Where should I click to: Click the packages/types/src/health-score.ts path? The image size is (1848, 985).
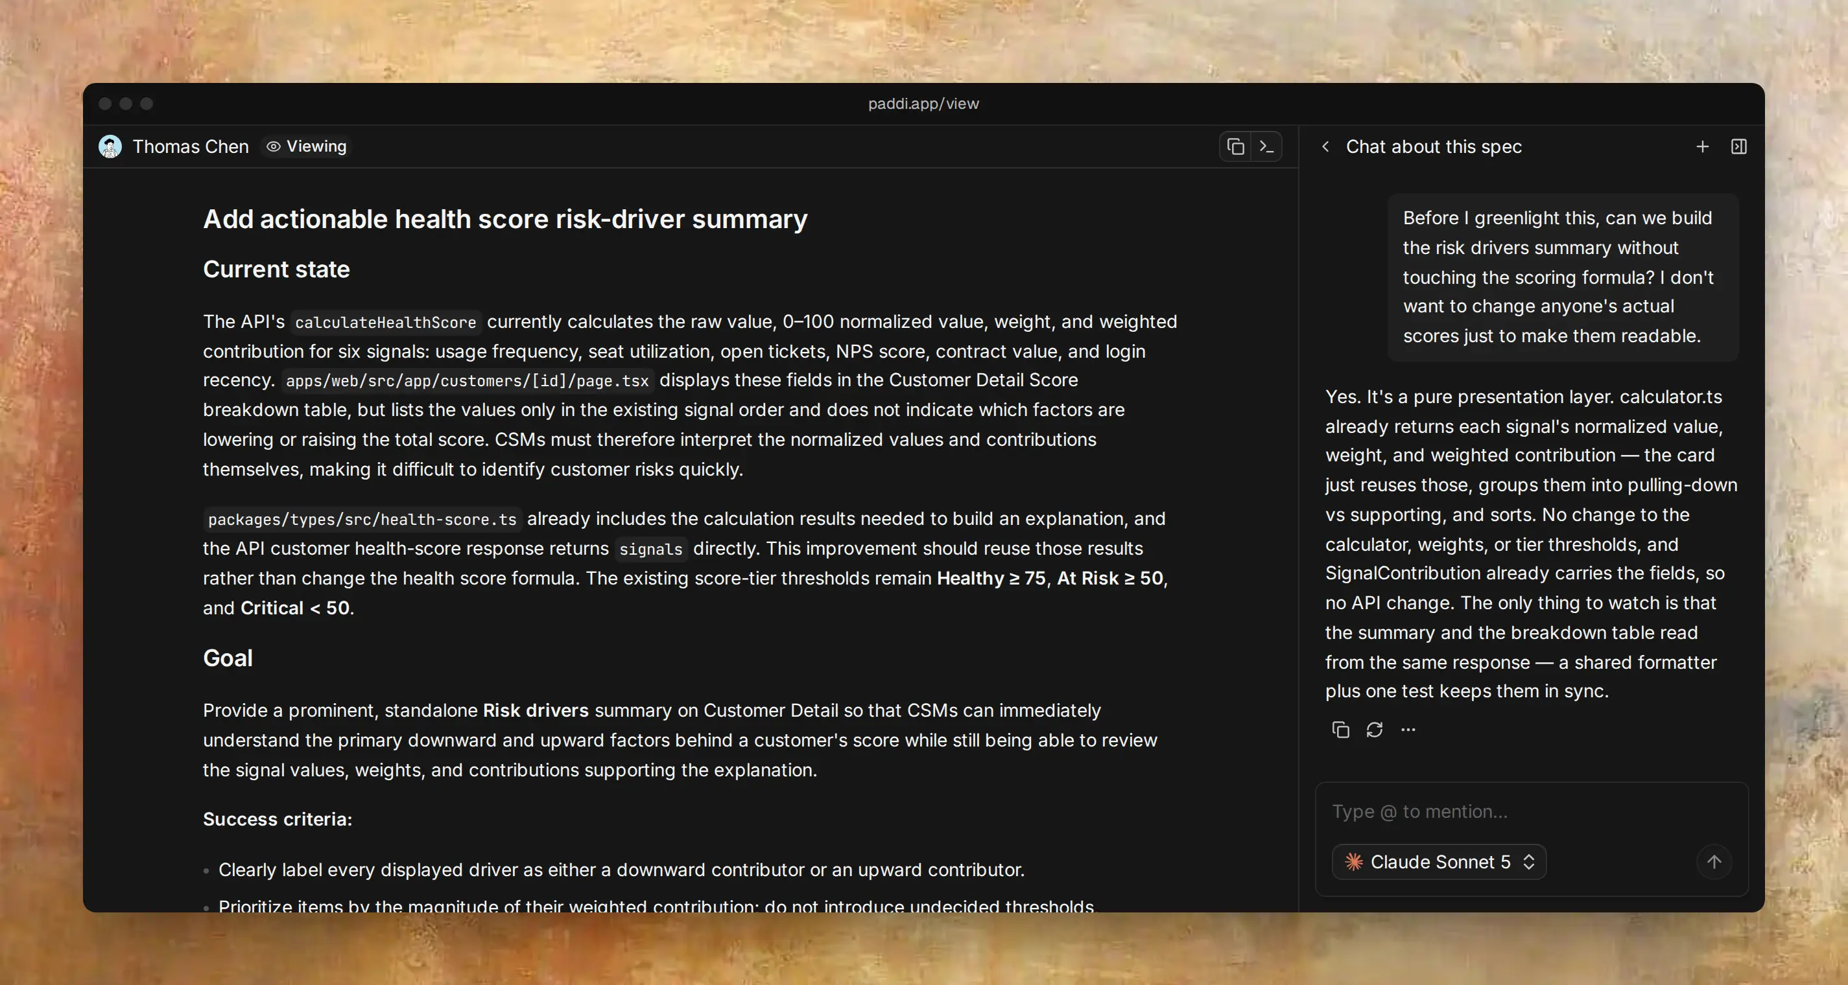[362, 519]
